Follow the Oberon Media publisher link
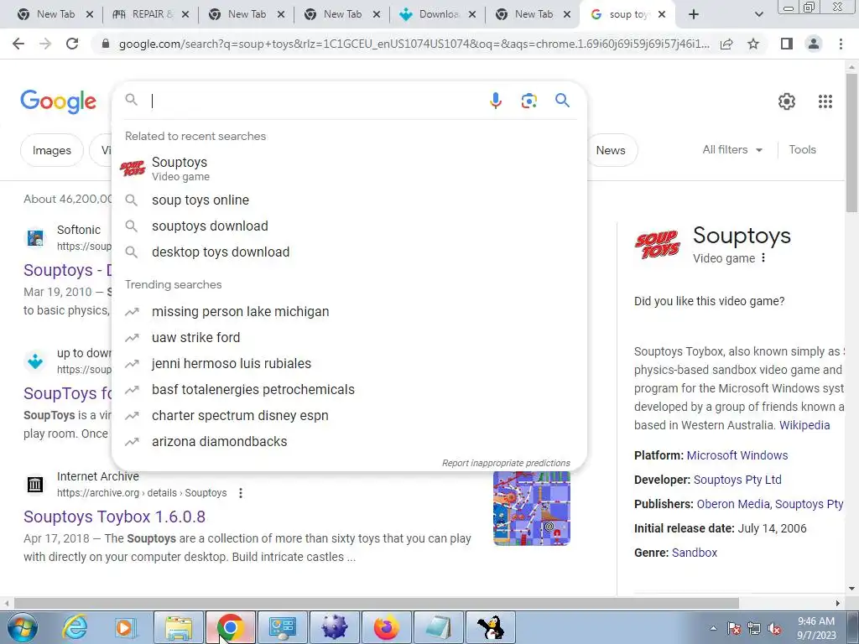 point(733,504)
